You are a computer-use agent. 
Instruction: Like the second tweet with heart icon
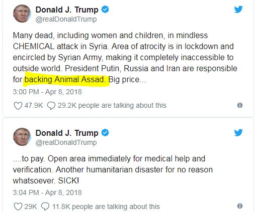[18, 206]
